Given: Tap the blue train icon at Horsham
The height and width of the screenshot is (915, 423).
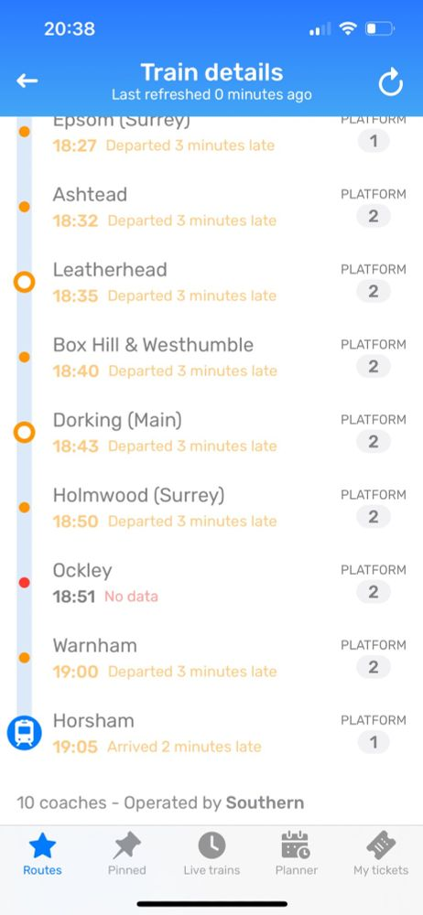Looking at the screenshot, I should [x=24, y=733].
